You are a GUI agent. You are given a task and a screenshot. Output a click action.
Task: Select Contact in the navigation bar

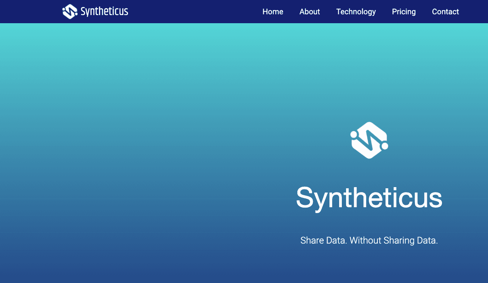pyautogui.click(x=445, y=12)
